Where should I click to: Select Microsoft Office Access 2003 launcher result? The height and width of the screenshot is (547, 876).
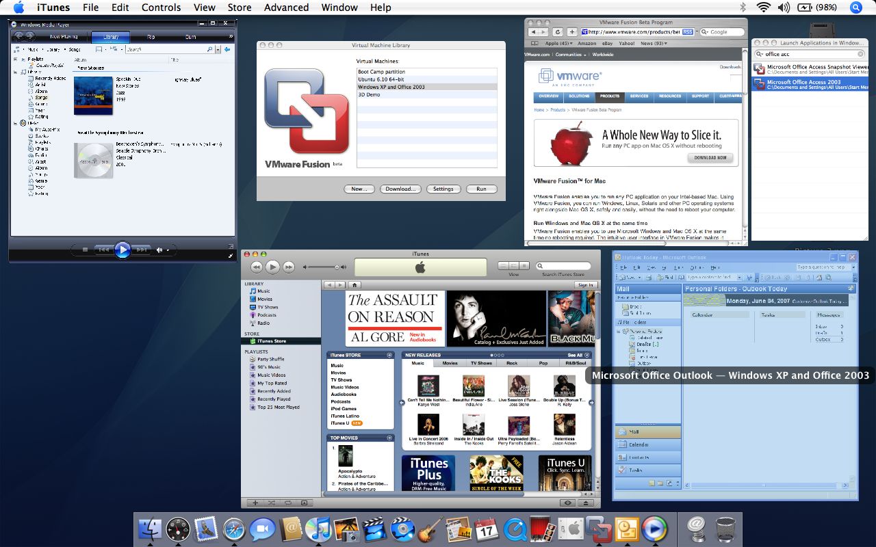[810, 84]
